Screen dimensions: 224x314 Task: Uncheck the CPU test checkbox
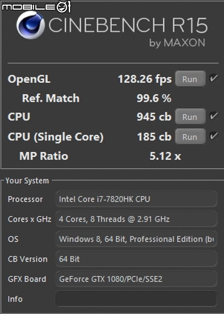coord(214,116)
